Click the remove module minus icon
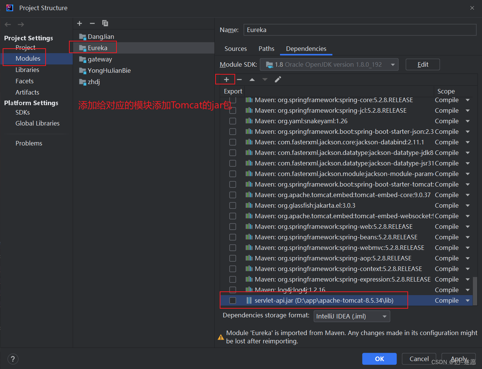This screenshot has height=369, width=482. (92, 23)
